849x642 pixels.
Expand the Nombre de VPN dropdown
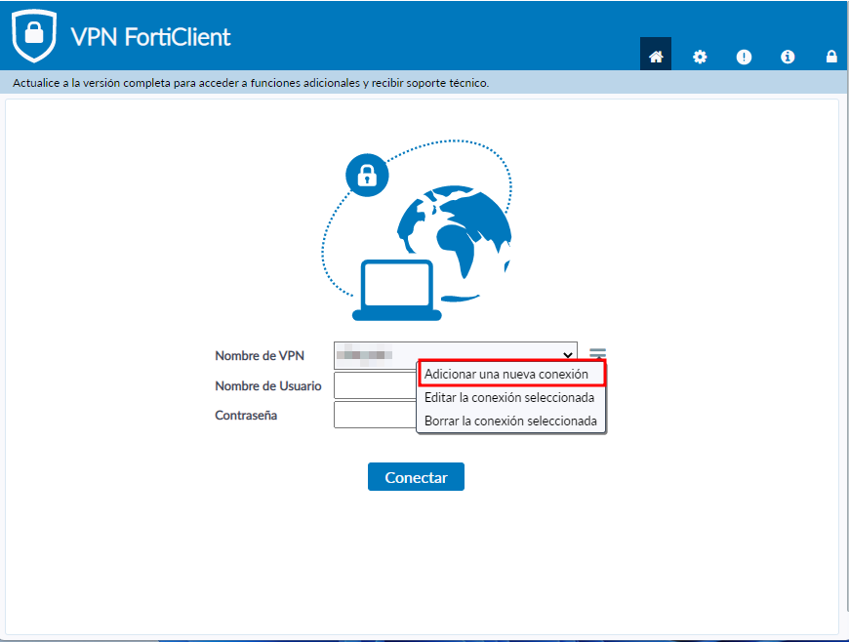pyautogui.click(x=455, y=355)
